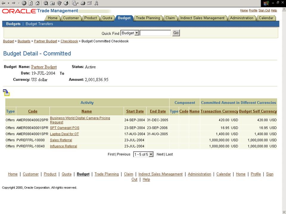Open the Laptop Deal for GT offer
The width and height of the screenshot is (286, 214).
[x=64, y=134]
